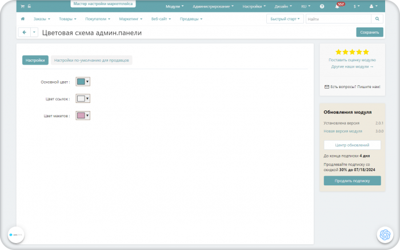Expand the Быстрый старт dropdown
This screenshot has width=400, height=250.
click(x=285, y=19)
